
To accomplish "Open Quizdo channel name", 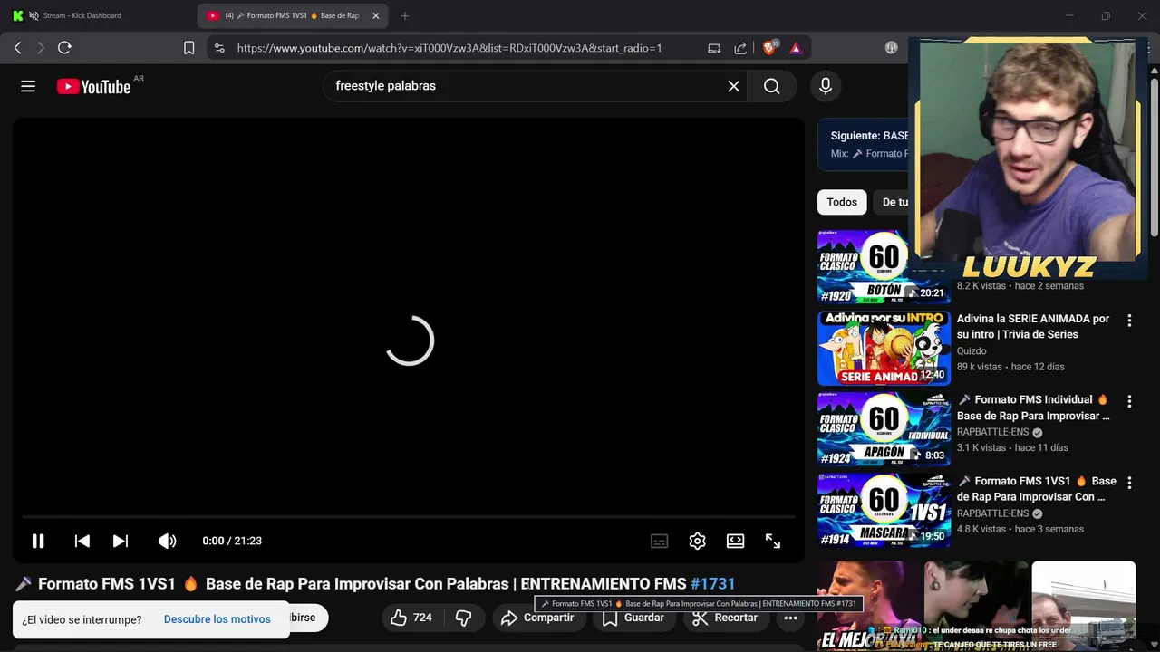I will pos(971,351).
